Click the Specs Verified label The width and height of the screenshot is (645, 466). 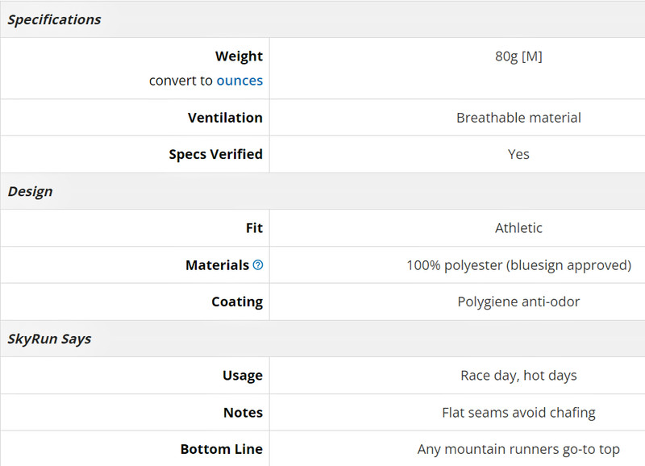tap(215, 154)
